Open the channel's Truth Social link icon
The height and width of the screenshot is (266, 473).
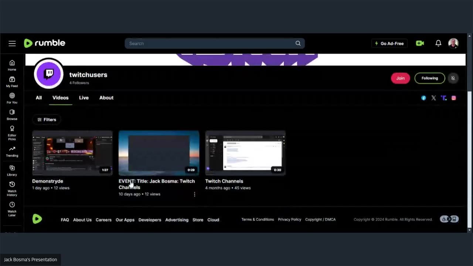point(443,98)
